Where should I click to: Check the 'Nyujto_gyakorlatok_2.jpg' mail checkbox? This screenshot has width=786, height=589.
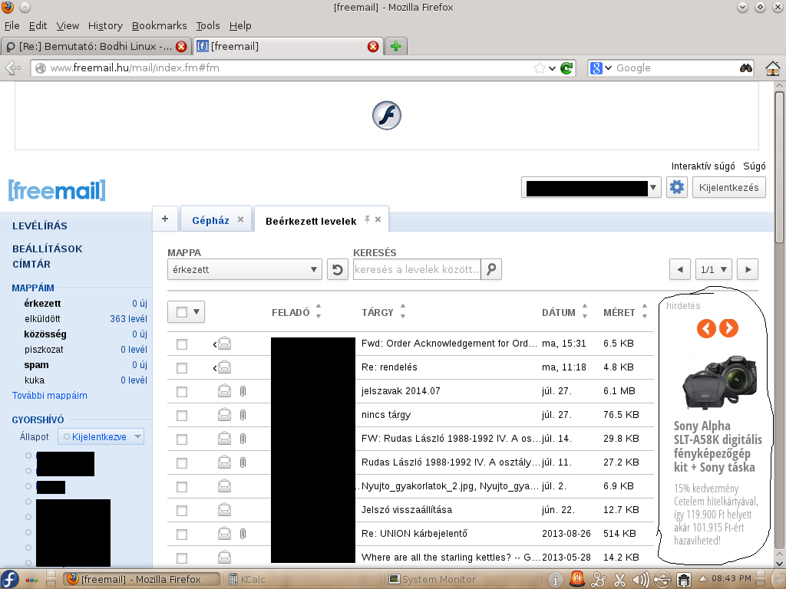click(x=182, y=487)
